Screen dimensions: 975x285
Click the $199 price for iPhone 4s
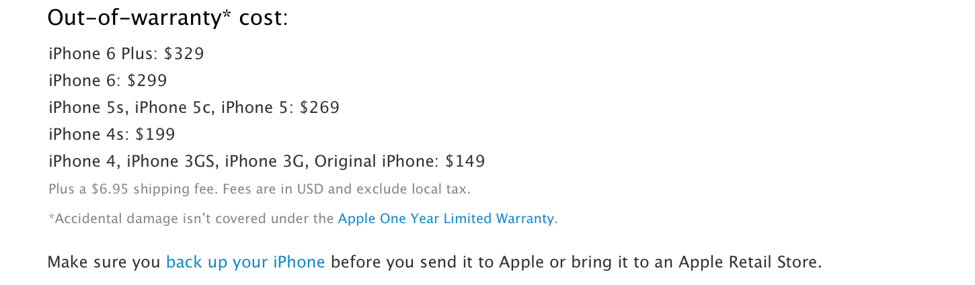point(155,134)
